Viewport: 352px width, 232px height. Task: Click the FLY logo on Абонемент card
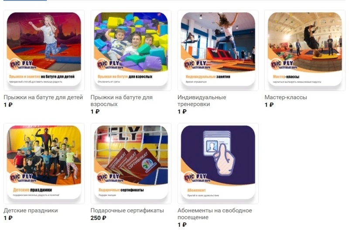click(x=197, y=177)
